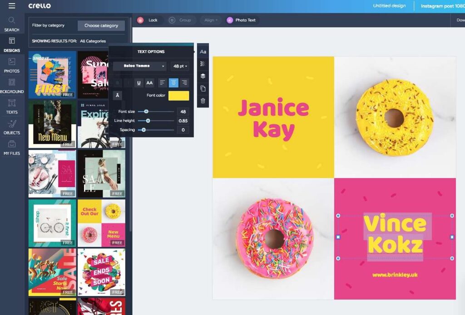Open the hamburger menu
This screenshot has height=315, width=465.
(x=12, y=5)
